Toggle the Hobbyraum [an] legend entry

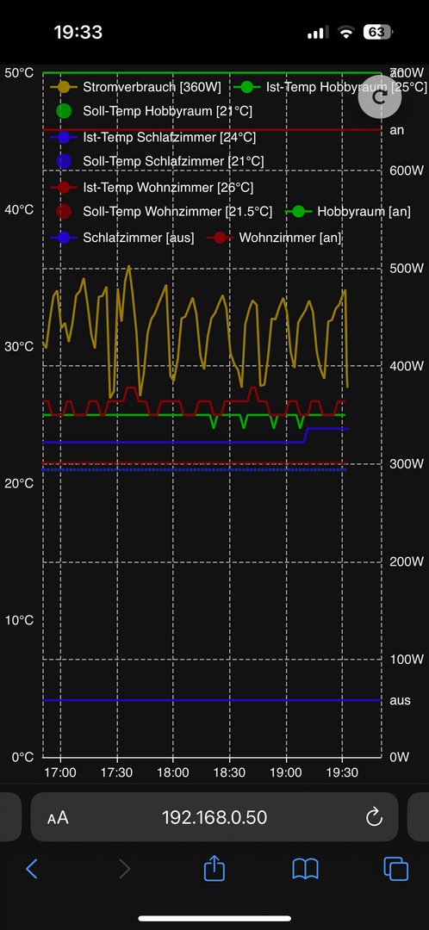[348, 211]
